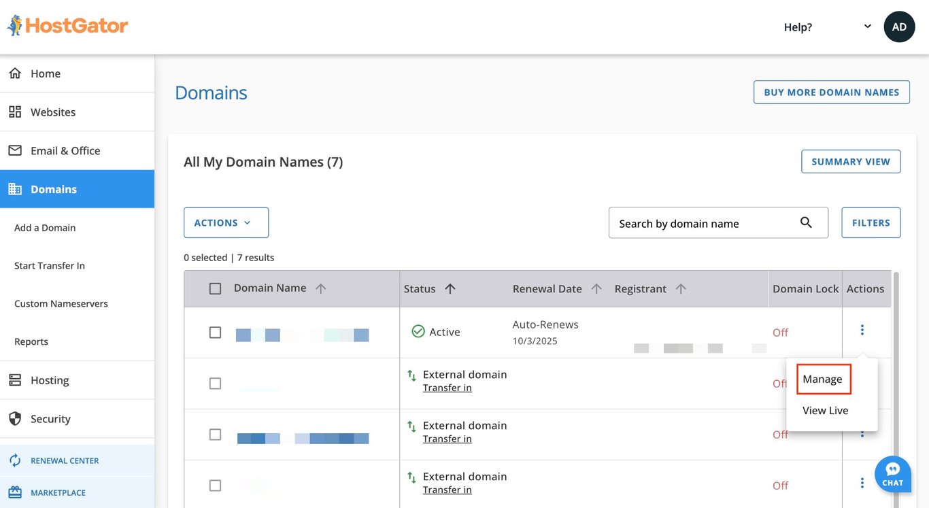The image size is (929, 508).
Task: Select the Home icon in sidebar
Action: click(x=15, y=73)
